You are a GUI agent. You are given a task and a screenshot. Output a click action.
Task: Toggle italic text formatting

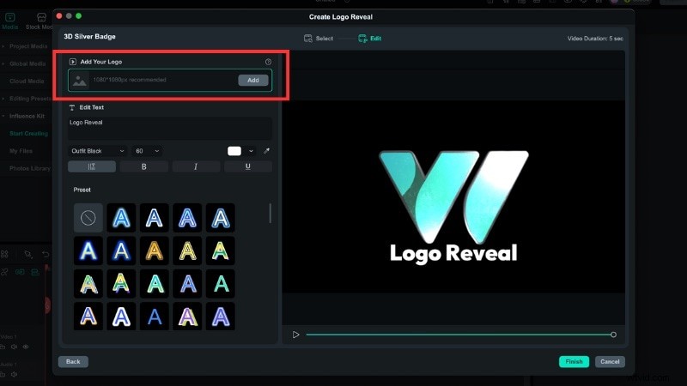(x=196, y=166)
